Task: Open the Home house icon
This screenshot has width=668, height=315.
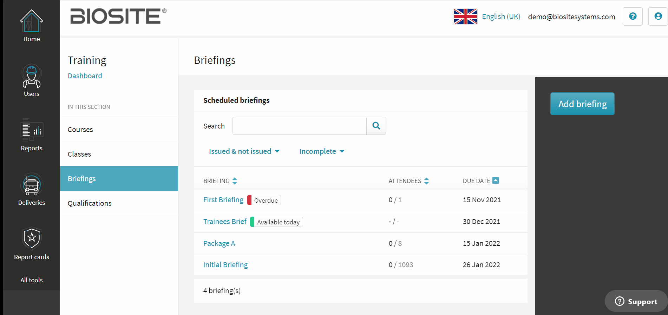Action: 32,21
